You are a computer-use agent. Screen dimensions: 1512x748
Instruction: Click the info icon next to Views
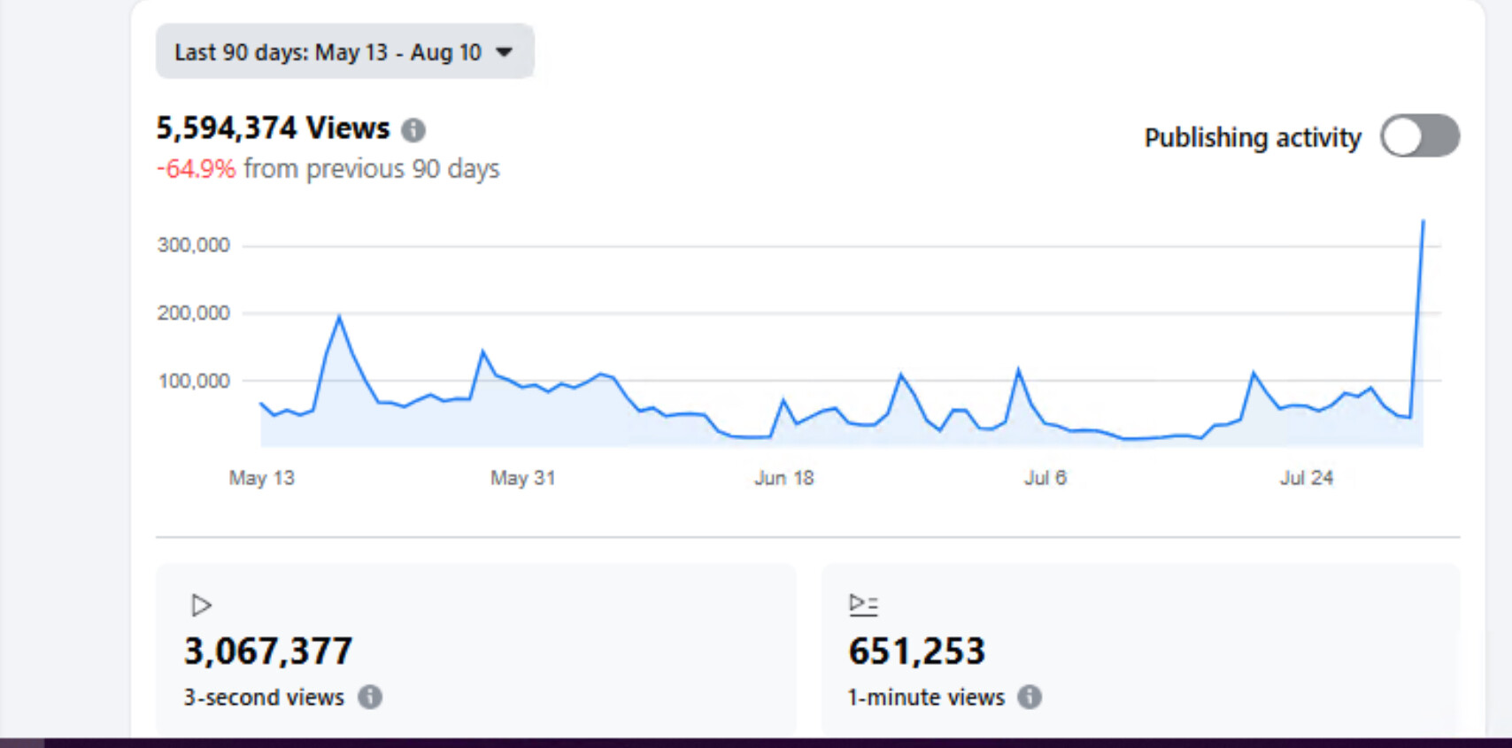tap(413, 130)
